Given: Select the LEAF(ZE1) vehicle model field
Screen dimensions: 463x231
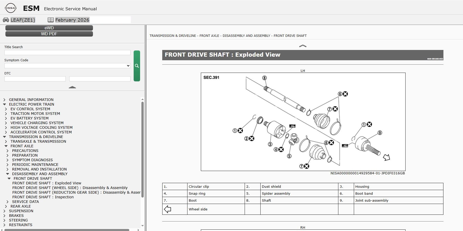Looking at the screenshot, I should (x=23, y=20).
